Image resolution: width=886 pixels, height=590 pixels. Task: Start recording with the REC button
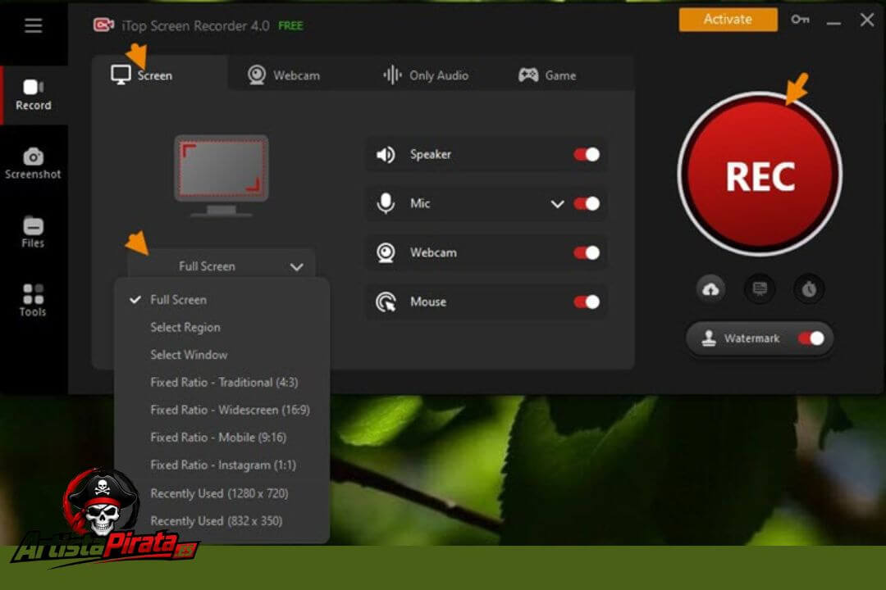(760, 175)
